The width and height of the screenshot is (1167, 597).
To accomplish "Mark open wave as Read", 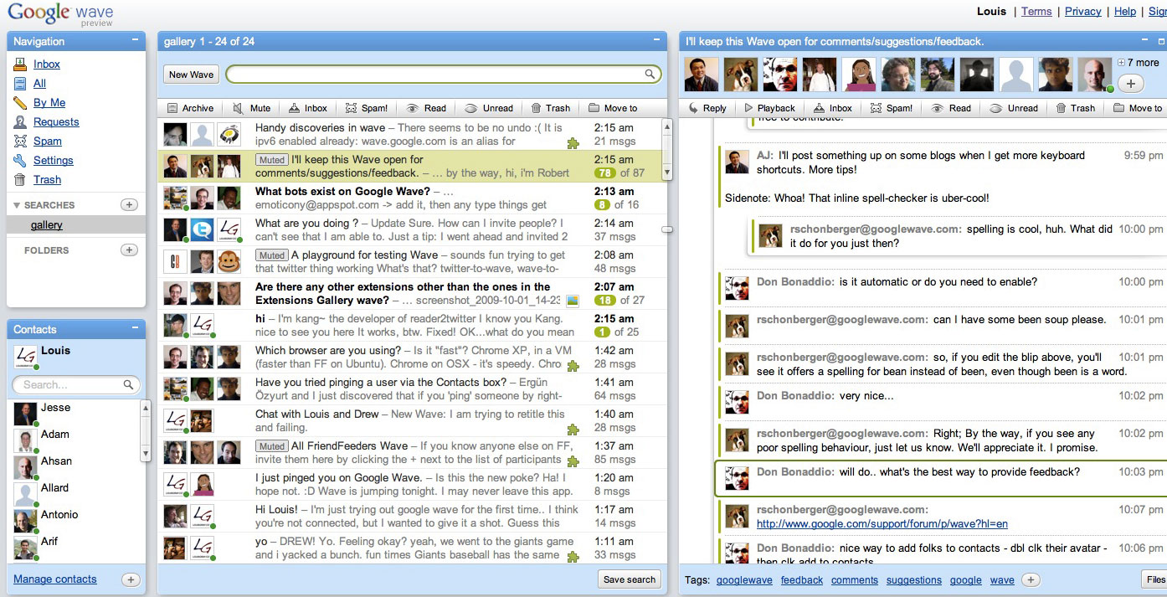I will click(x=951, y=108).
